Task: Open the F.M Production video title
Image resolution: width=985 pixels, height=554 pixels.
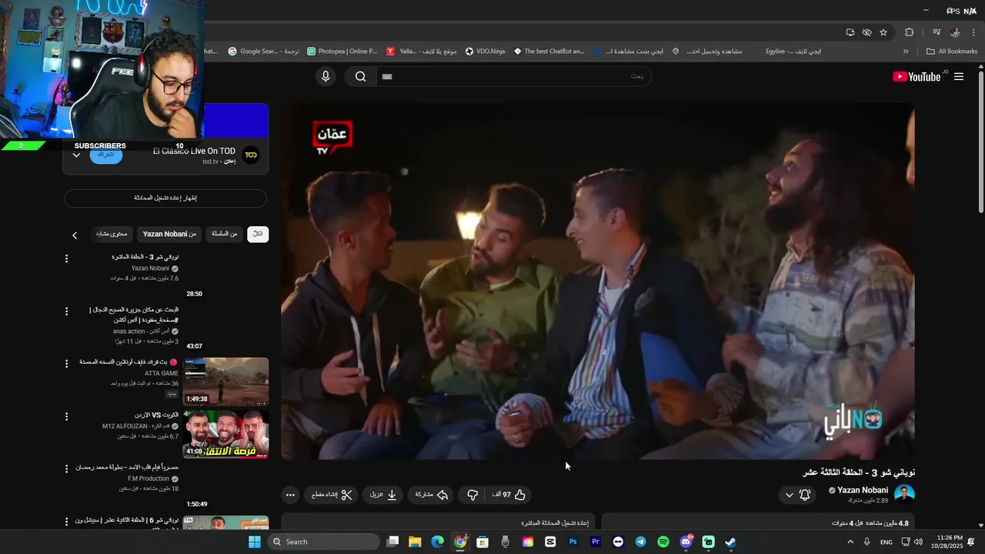Action: coord(127,467)
